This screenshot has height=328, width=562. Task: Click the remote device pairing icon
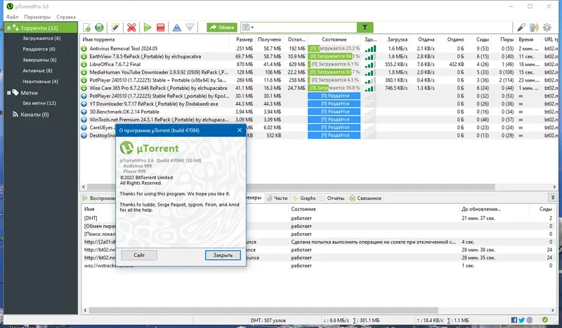click(x=534, y=27)
